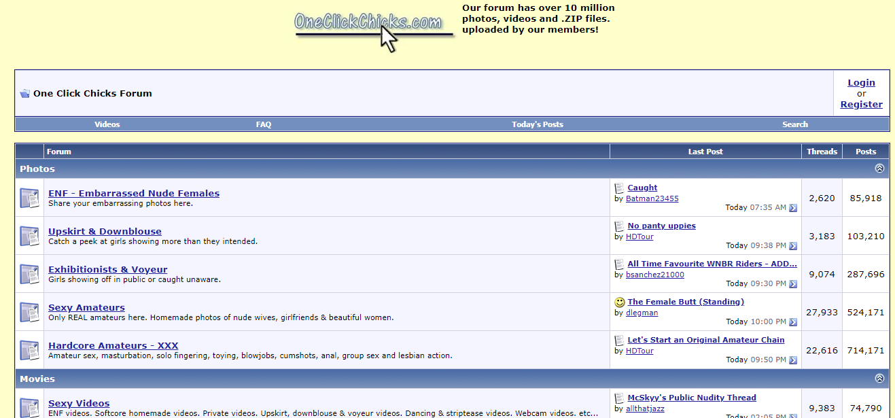The width and height of the screenshot is (895, 418).
Task: Click go-to-last-post arrow next to Today 10:00 PM
Action: click(792, 322)
